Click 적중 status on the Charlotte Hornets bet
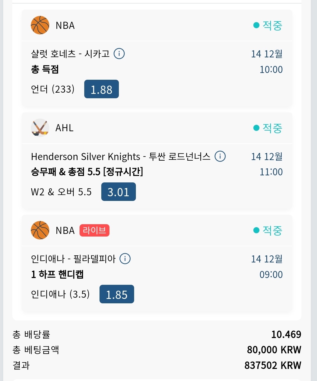The height and width of the screenshot is (381, 317). 268,26
